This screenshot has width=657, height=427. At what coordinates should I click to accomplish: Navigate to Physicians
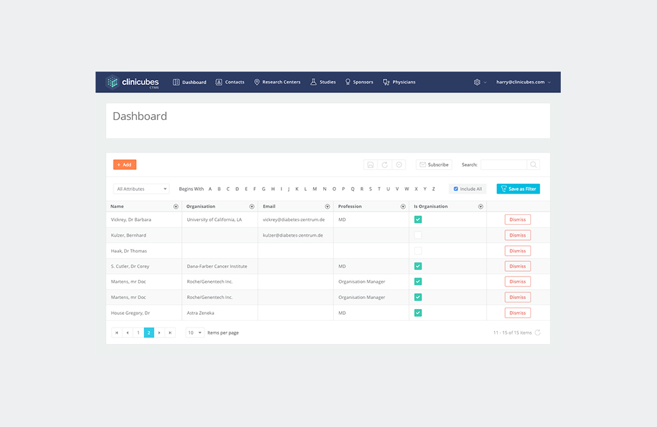pos(400,82)
